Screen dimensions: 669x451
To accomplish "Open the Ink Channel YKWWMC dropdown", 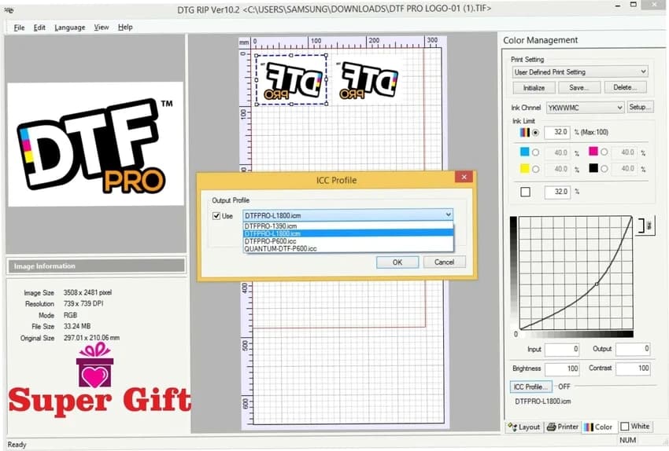I will click(x=585, y=108).
